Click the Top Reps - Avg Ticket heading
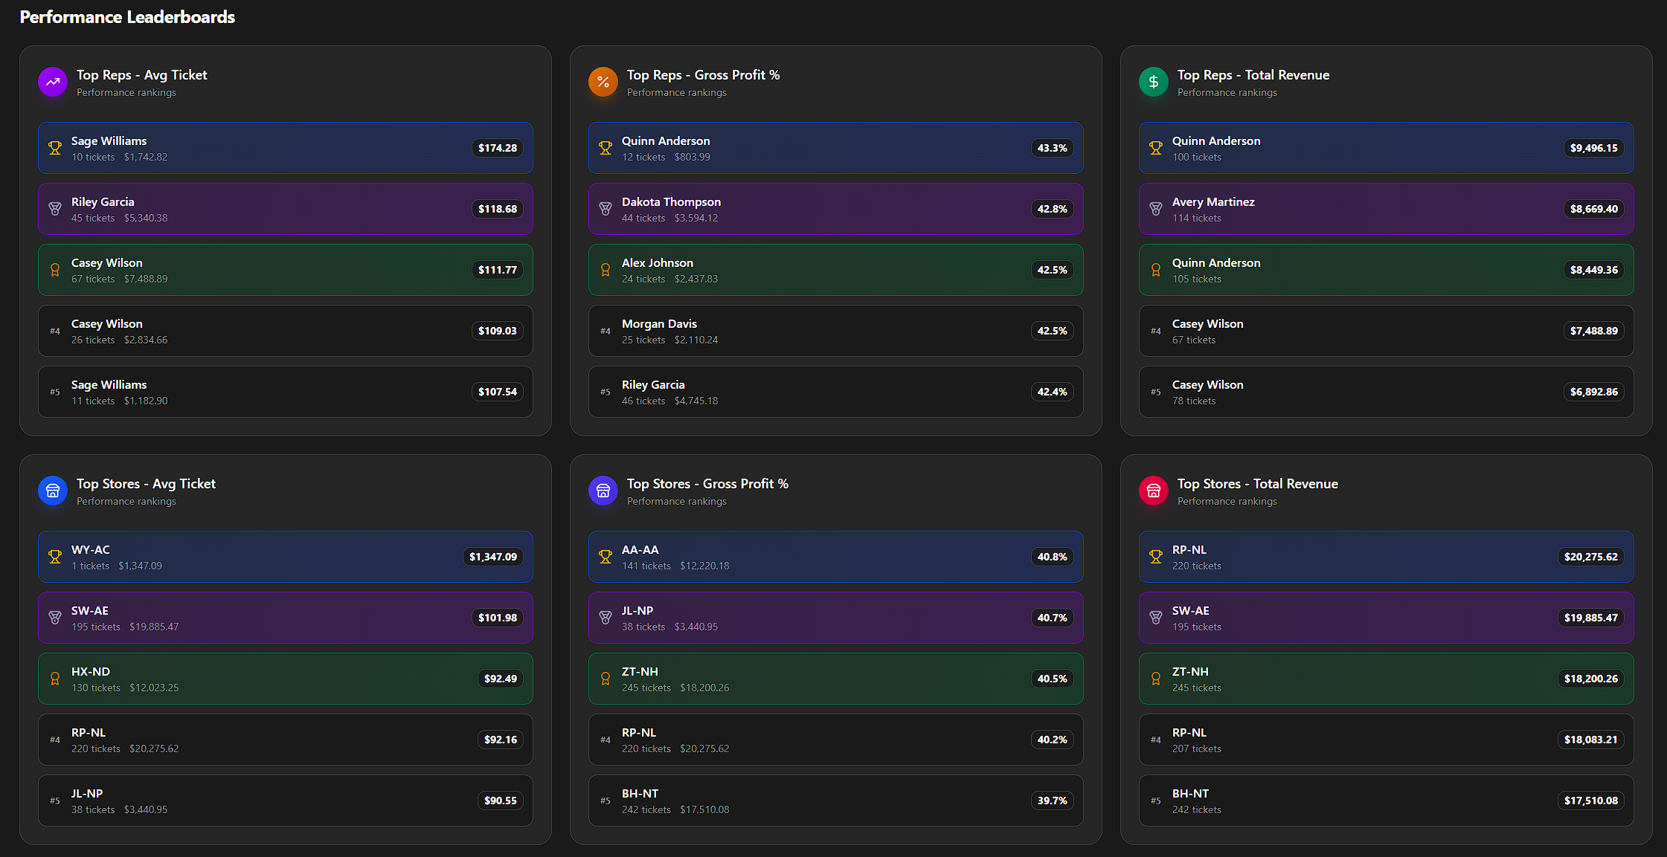Viewport: 1667px width, 857px height. click(142, 75)
